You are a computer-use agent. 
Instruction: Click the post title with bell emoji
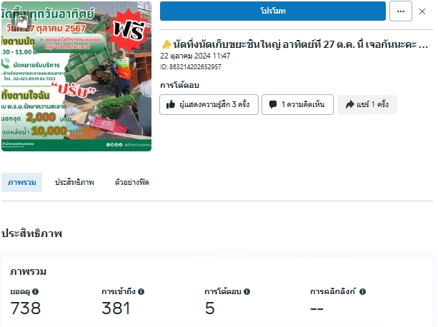[x=294, y=44]
